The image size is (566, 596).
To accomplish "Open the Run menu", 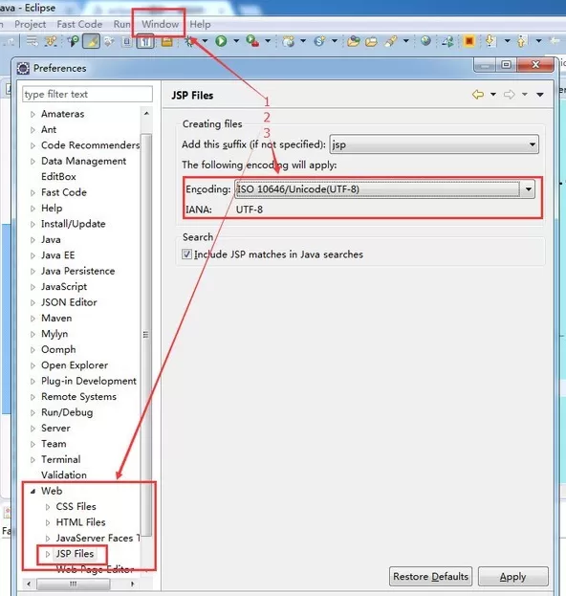I will point(122,24).
